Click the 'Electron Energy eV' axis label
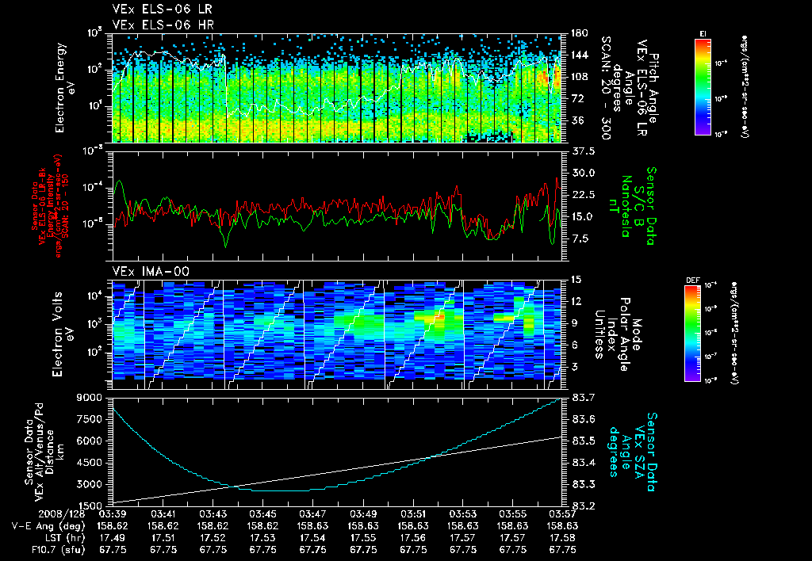The height and width of the screenshot is (561, 812). pyautogui.click(x=65, y=87)
